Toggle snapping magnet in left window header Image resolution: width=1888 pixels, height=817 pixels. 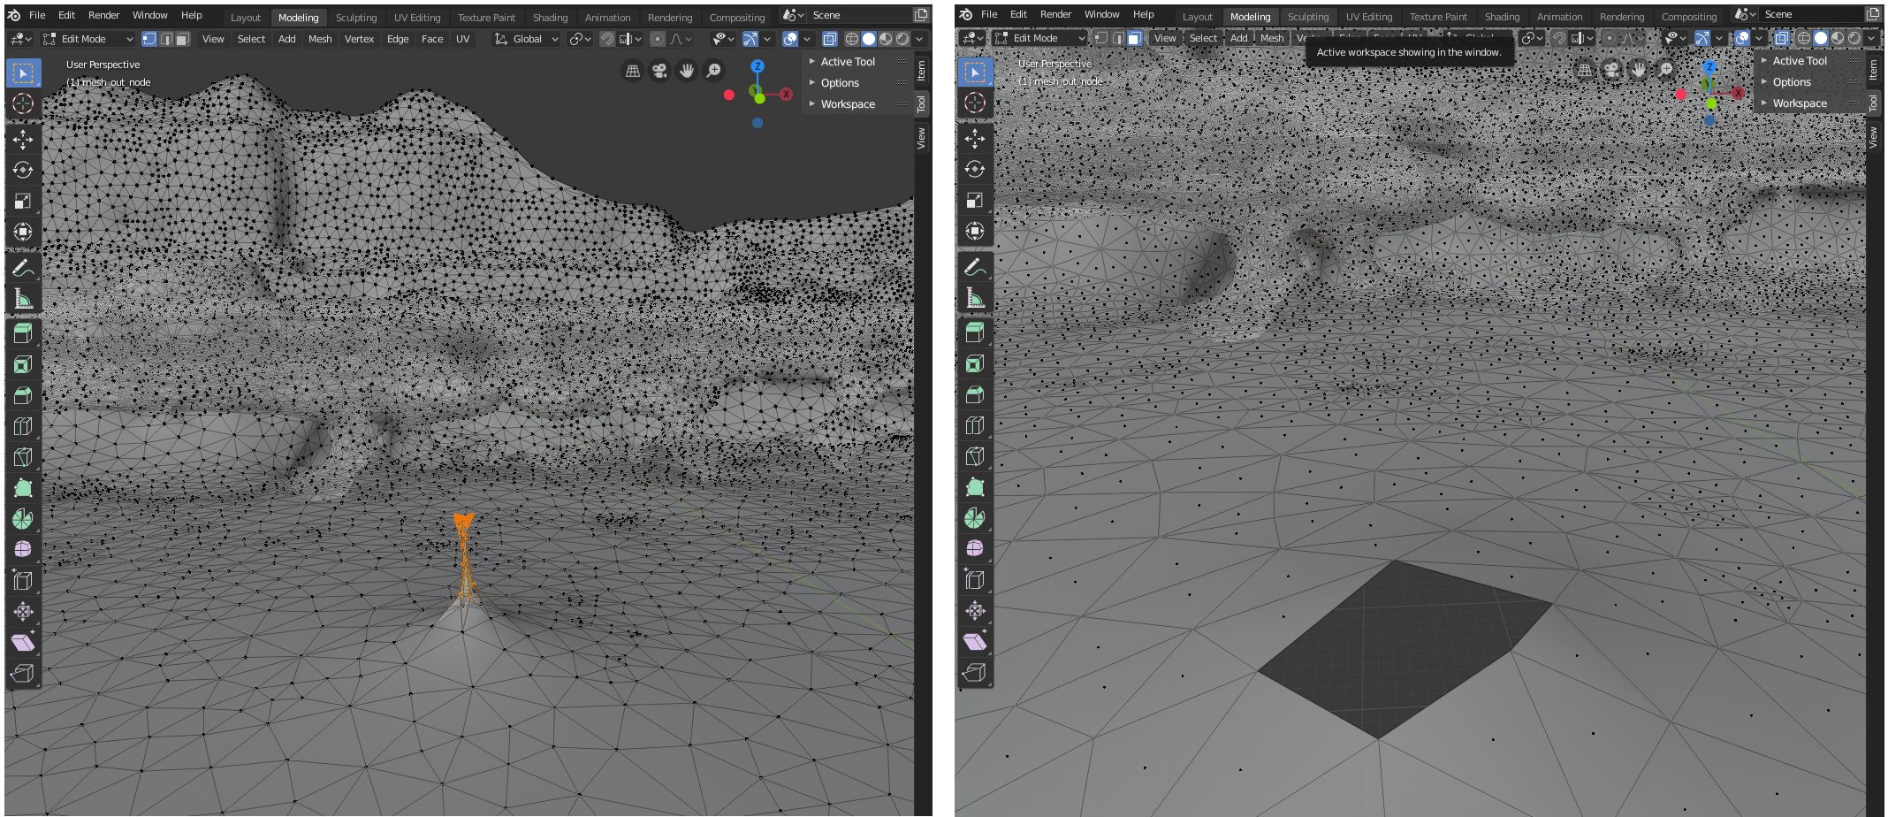607,39
